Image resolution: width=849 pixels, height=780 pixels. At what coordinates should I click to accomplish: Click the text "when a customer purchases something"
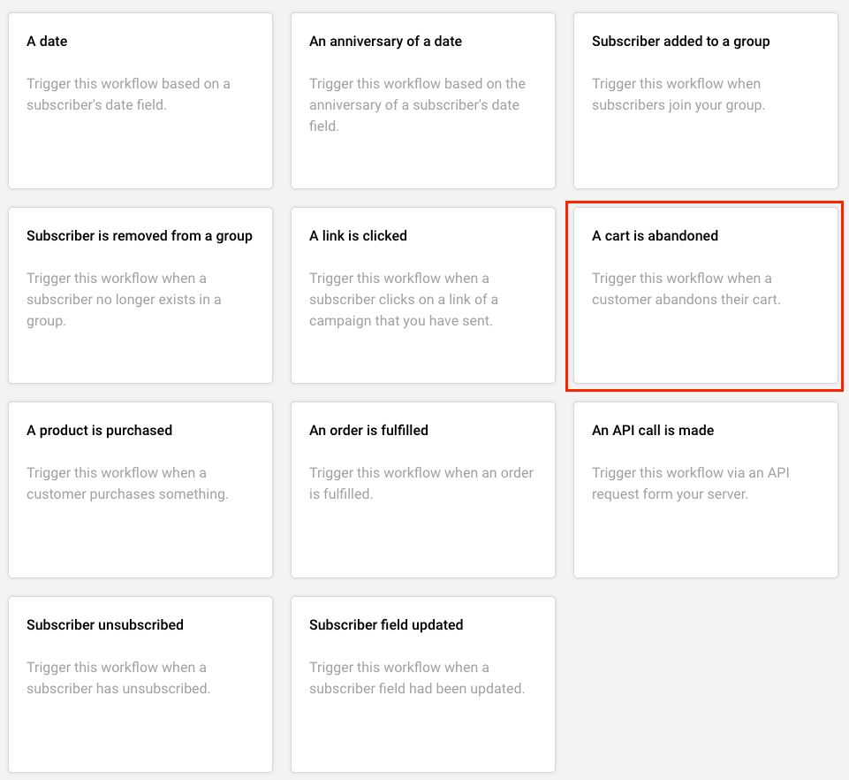[x=127, y=484]
